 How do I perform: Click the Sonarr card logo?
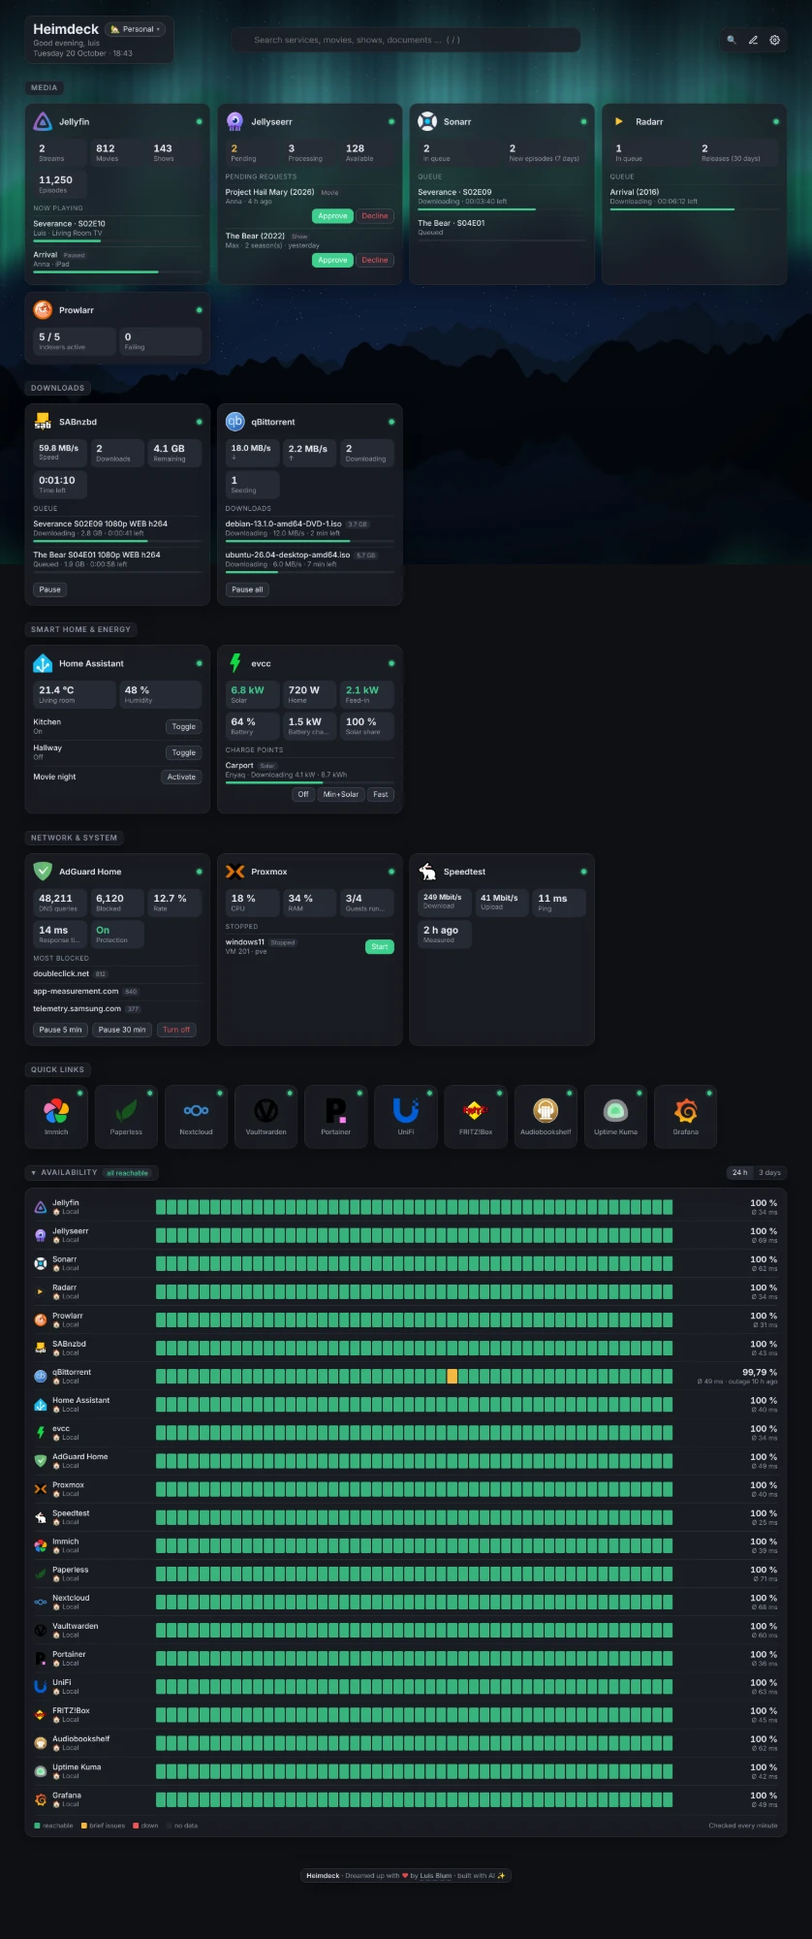tap(427, 121)
